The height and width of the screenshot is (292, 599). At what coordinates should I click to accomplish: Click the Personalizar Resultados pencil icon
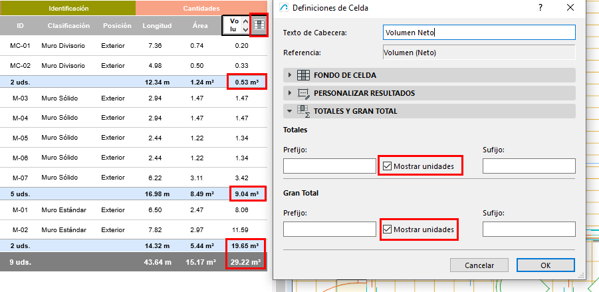click(x=303, y=93)
